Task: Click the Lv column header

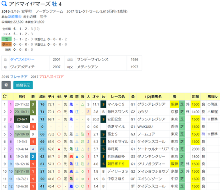Action: tap(104, 97)
